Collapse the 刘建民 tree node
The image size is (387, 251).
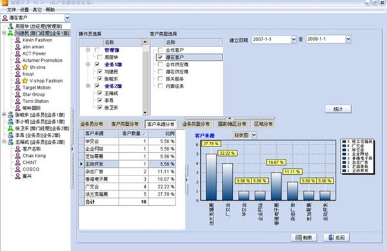4,33
